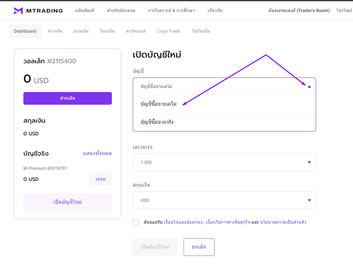Screen dimensions: 353x266
Task: Choose บัญชีซื้อขายเดโม่ option in the list
Action: click(x=224, y=104)
